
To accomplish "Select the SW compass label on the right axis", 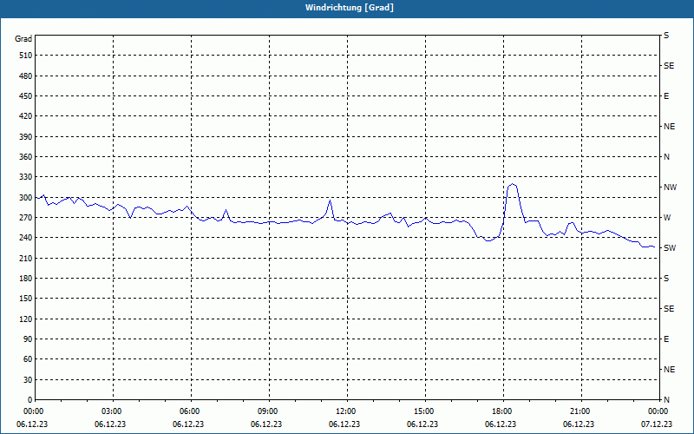I will click(x=670, y=248).
